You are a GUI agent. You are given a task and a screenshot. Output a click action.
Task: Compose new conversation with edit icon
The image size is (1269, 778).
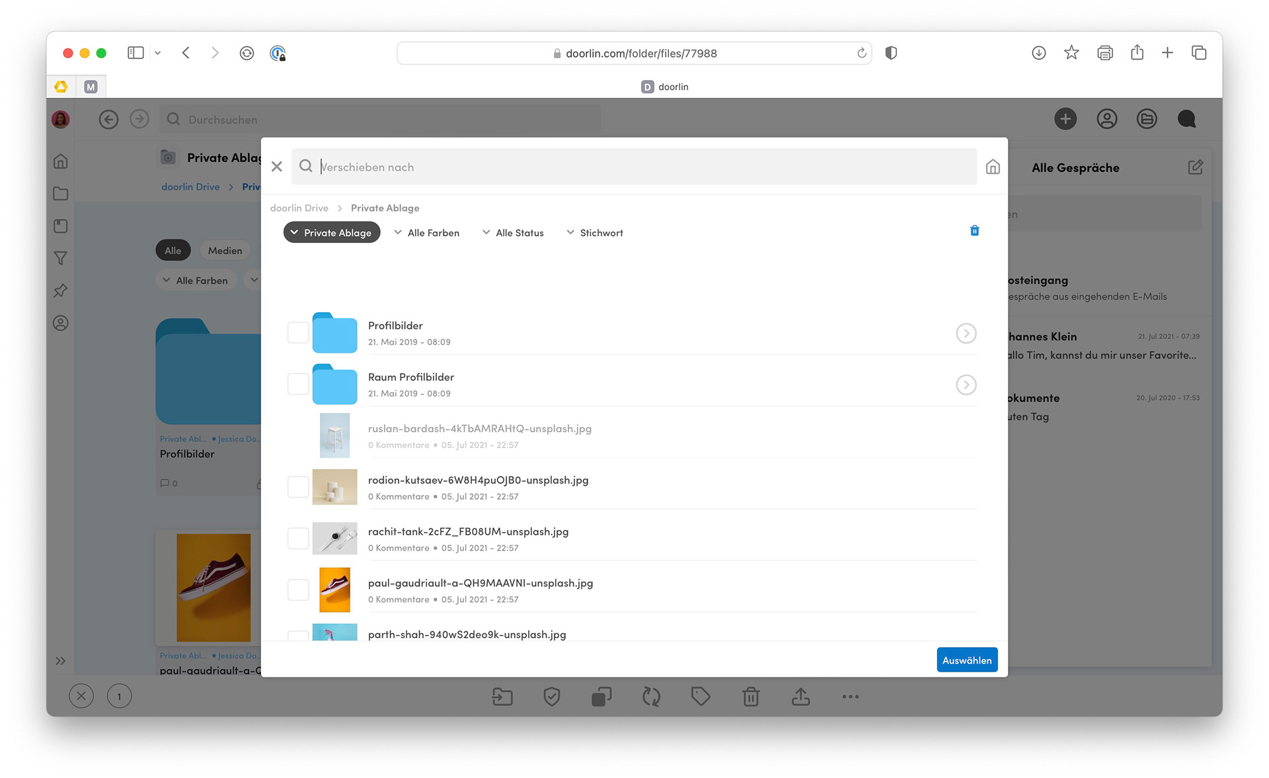(x=1195, y=167)
